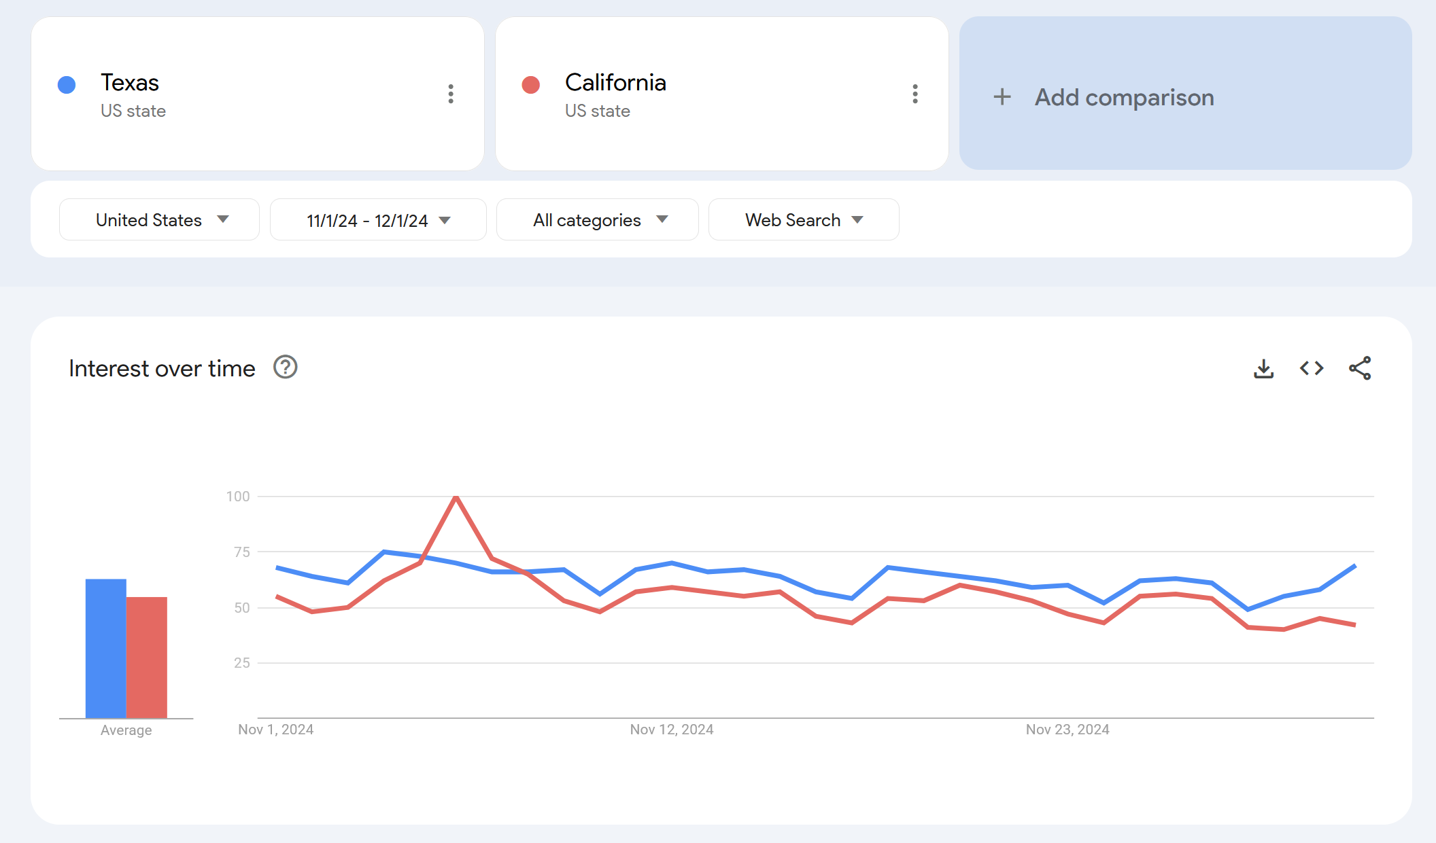Click the red California color dot
The width and height of the screenshot is (1436, 843).
click(531, 85)
